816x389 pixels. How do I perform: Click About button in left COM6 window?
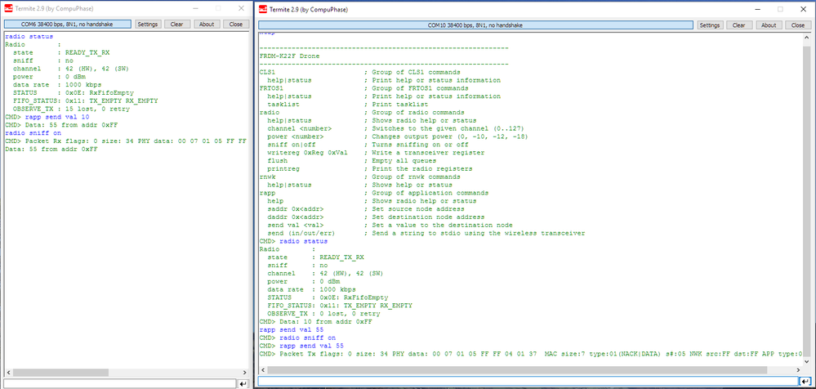[x=207, y=24]
